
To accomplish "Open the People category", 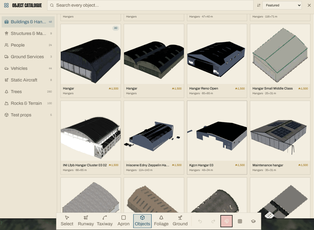I will pos(28,45).
